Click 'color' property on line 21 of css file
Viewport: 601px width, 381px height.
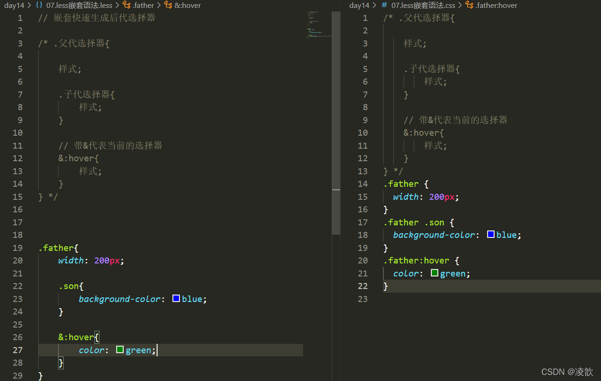coord(406,273)
